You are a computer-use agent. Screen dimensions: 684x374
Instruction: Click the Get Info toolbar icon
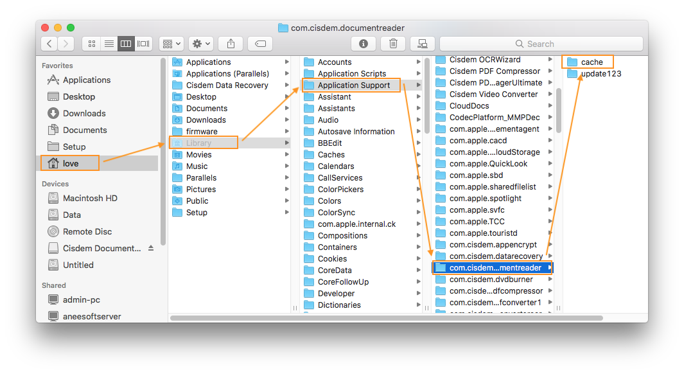coord(364,44)
